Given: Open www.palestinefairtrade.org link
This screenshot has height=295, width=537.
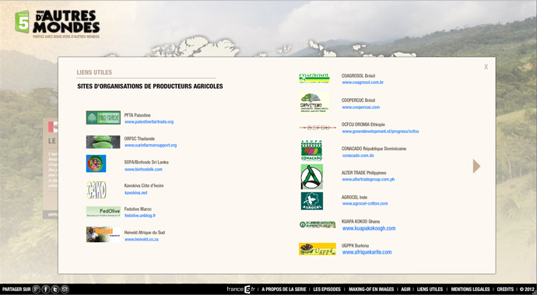Looking at the screenshot, I should coord(149,122).
